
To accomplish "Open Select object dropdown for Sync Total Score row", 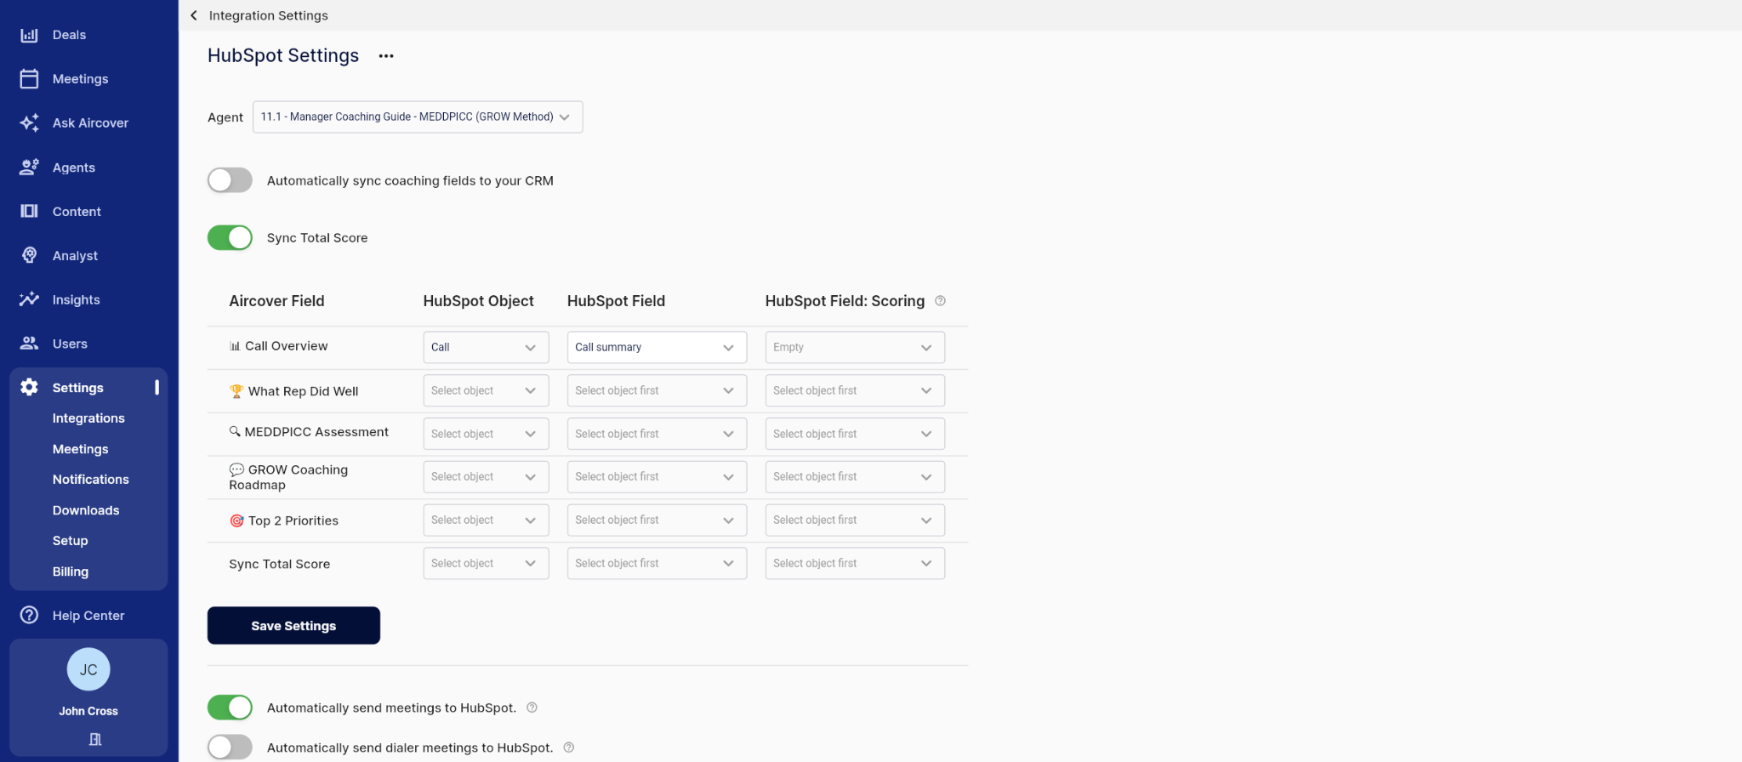I will tap(486, 563).
